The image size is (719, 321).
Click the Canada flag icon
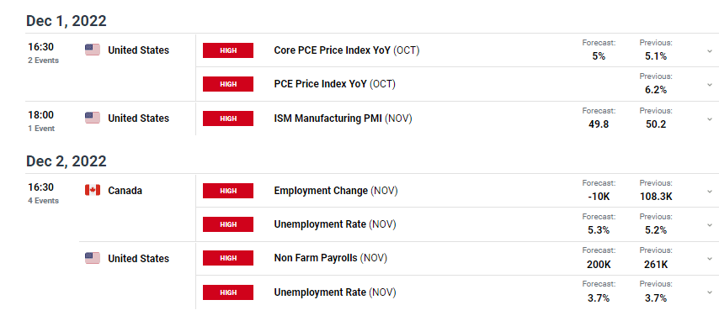[x=92, y=190]
